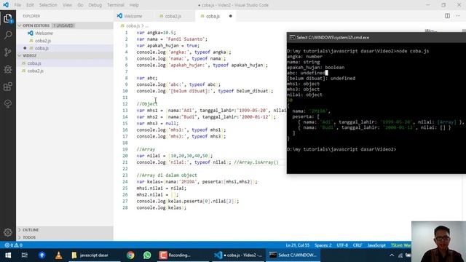Click the cmd prompt line at bottom

(341, 149)
